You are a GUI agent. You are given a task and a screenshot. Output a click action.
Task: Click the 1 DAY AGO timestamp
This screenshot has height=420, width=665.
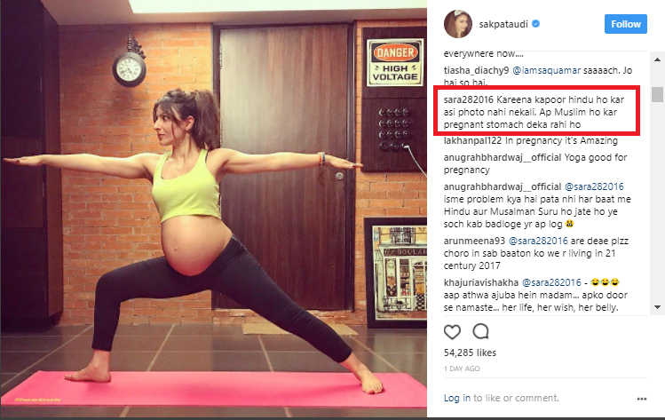462,368
